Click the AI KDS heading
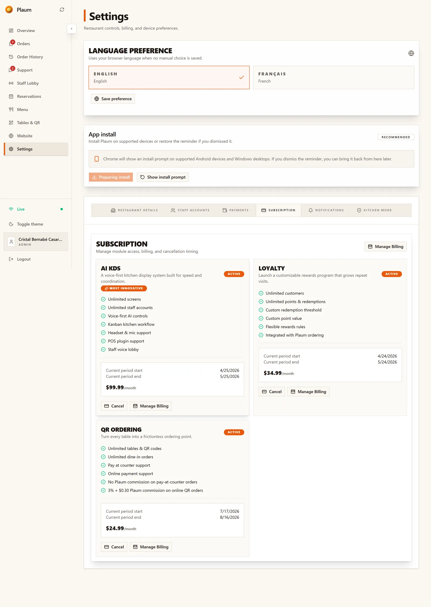Screen dimensions: 431x607 tap(111, 268)
